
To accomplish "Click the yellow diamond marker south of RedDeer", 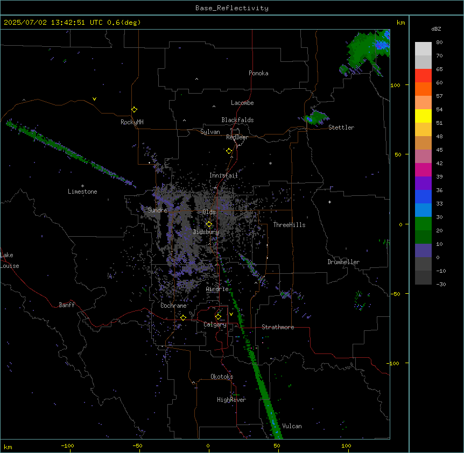I will (229, 151).
